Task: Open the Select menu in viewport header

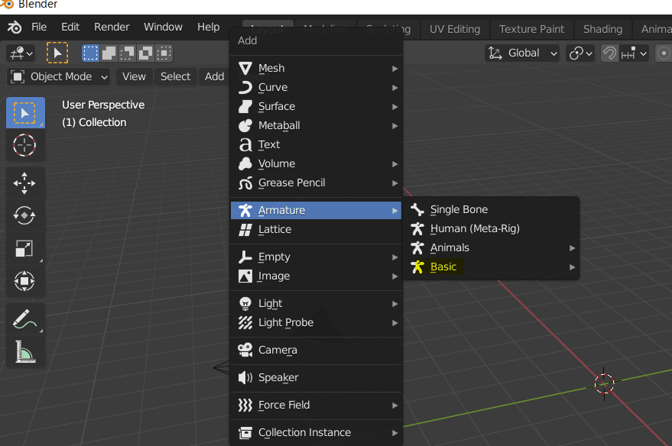Action: 175,76
